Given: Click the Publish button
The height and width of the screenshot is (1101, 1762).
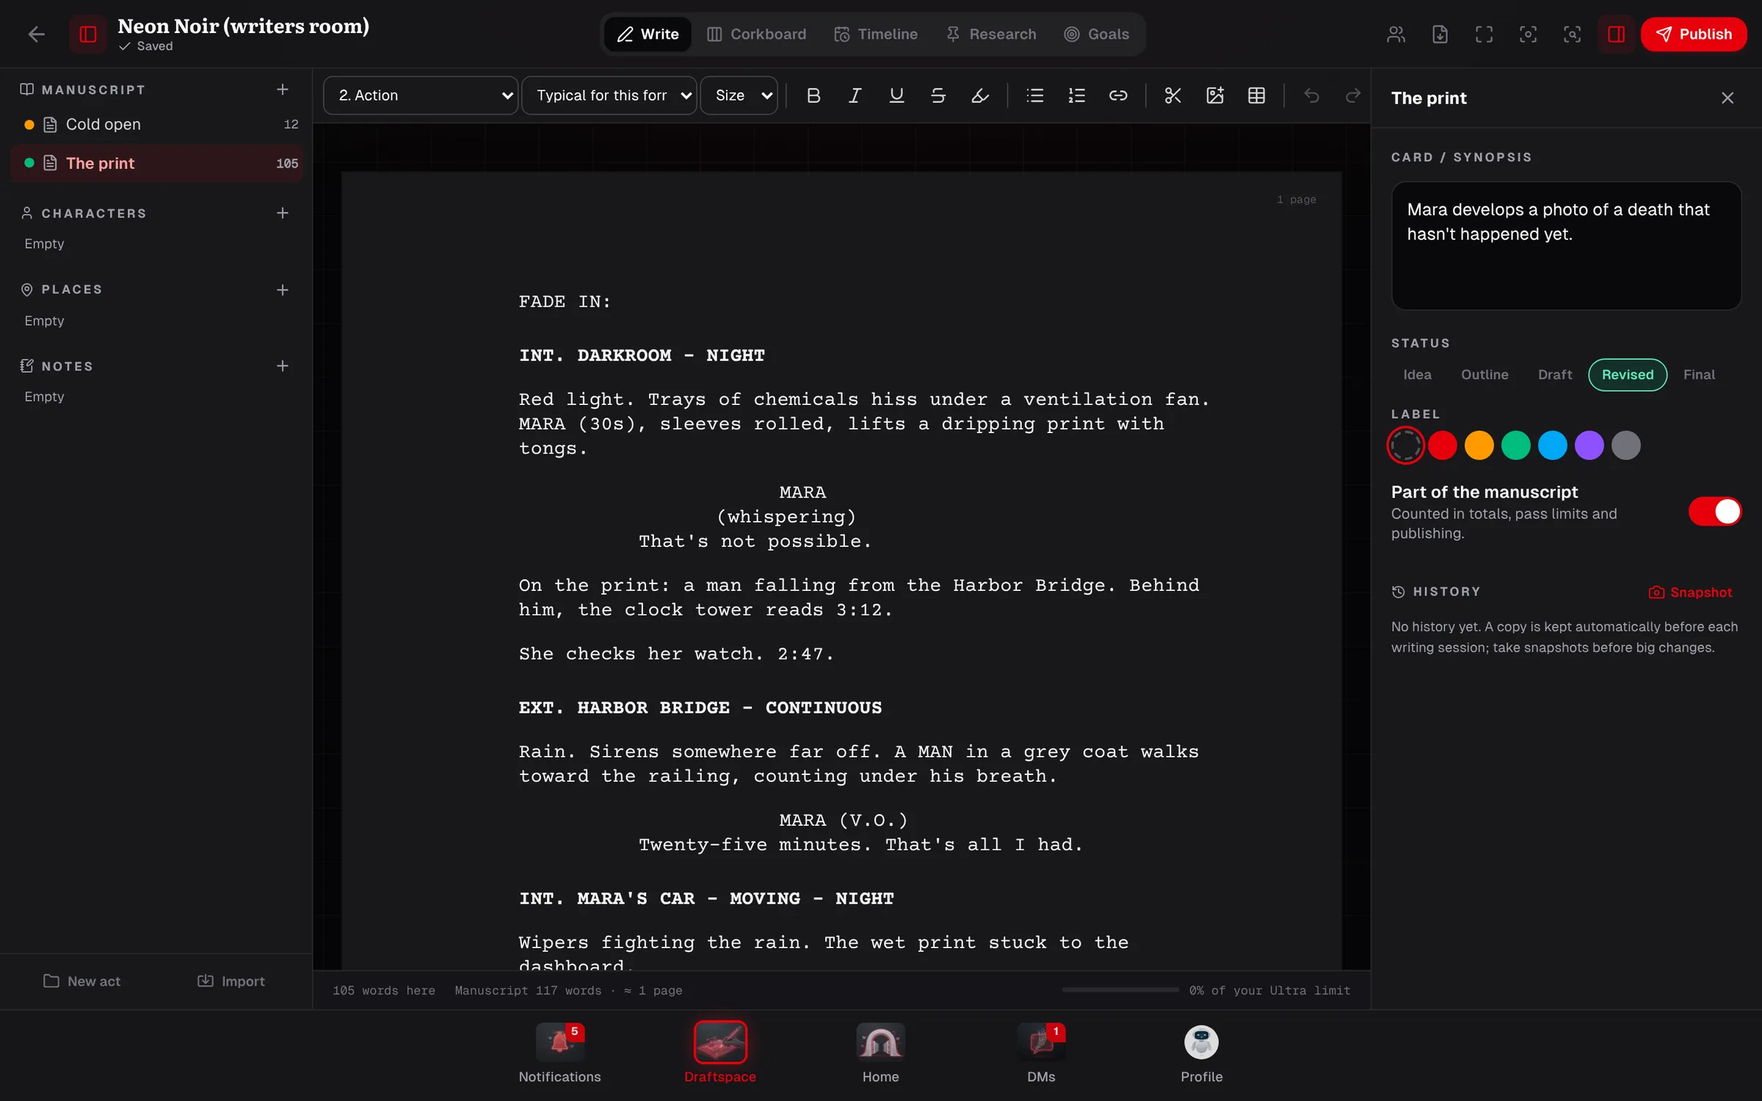Looking at the screenshot, I should click(x=1694, y=34).
